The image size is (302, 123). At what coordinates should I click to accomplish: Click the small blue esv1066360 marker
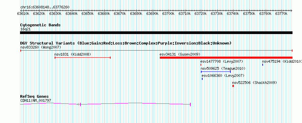[202, 79]
